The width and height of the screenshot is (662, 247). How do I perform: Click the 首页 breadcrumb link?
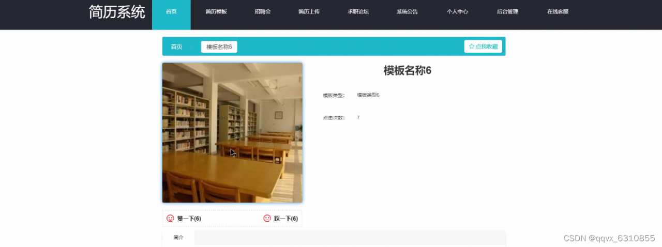pos(176,47)
